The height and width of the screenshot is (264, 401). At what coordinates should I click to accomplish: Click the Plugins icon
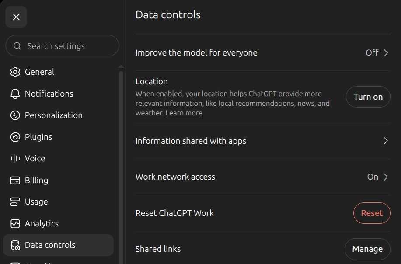15,137
